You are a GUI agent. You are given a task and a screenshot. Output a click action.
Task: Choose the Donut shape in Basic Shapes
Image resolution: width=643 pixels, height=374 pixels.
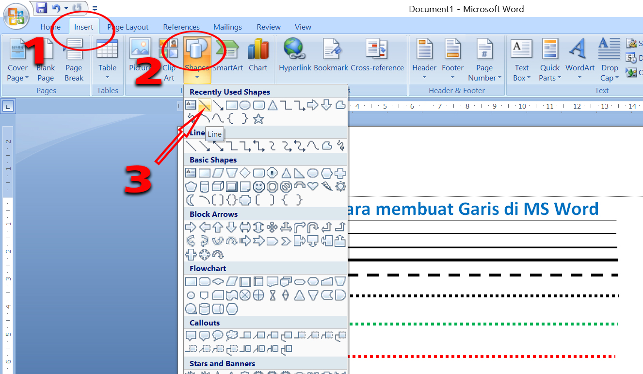(x=273, y=186)
